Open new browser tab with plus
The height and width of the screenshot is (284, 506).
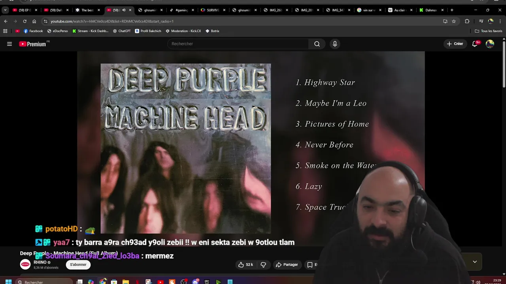coord(452,10)
